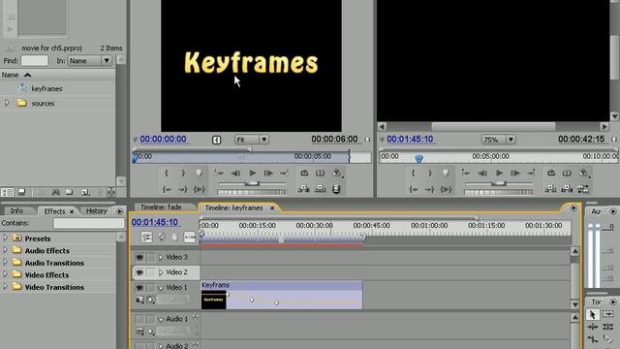The image size is (620, 349).
Task: Toggle Audio 1 track output box
Action: tap(139, 319)
